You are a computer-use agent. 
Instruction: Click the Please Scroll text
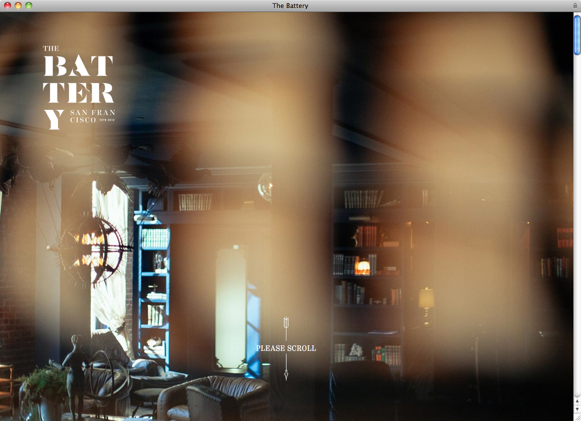(x=286, y=348)
